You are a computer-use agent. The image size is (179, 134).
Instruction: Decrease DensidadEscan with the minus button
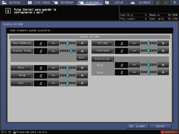tap(53, 44)
